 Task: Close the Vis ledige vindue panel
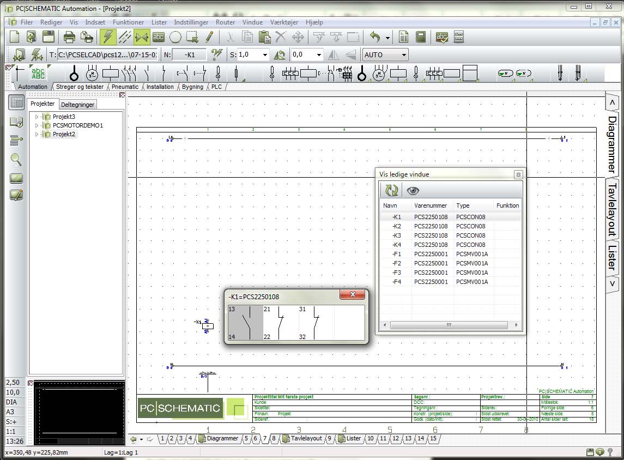[x=518, y=174]
